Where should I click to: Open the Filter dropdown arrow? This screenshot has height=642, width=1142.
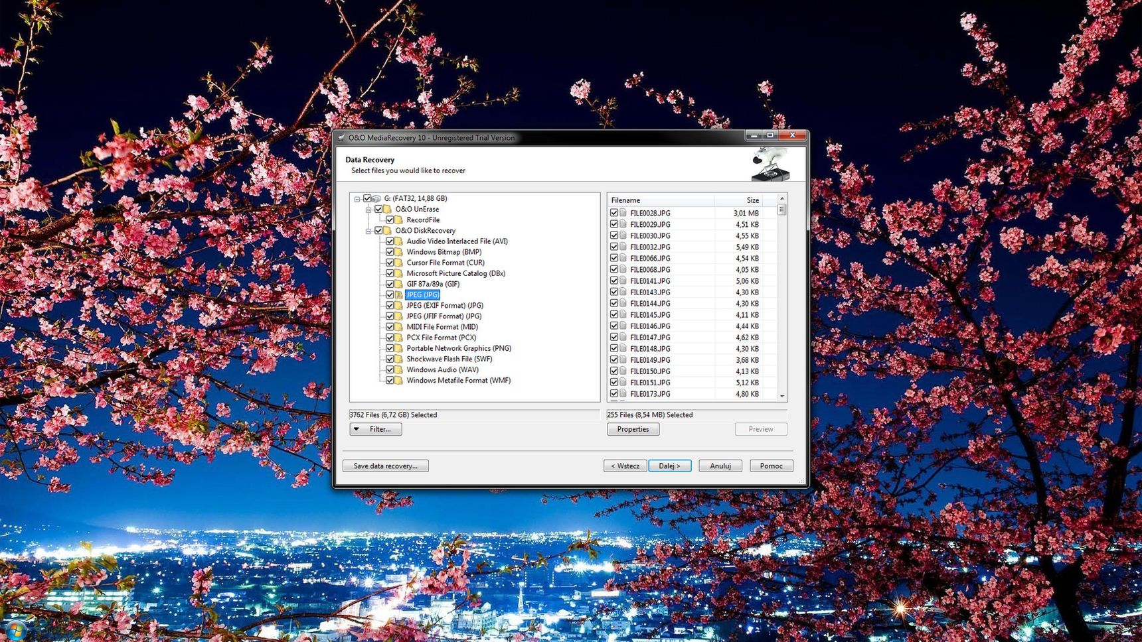(357, 429)
